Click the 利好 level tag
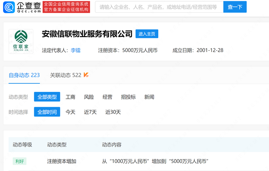This screenshot has width=269, height=171. [x=20, y=161]
